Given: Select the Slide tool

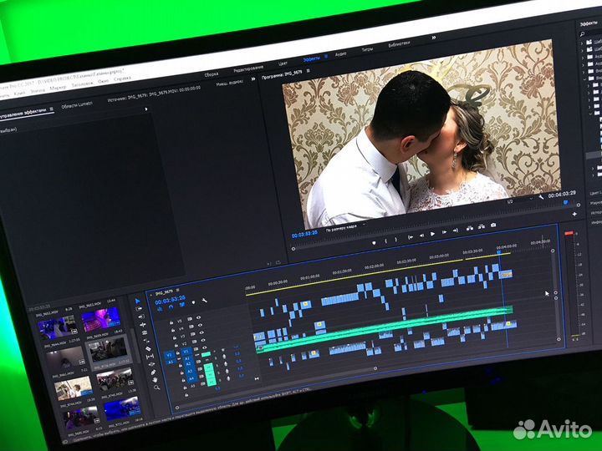Looking at the screenshot, I should pos(151,364).
